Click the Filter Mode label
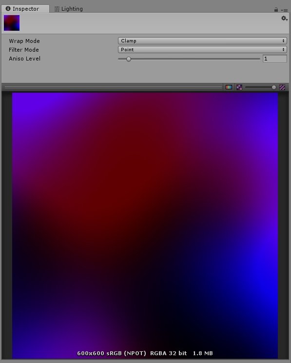The width and height of the screenshot is (291, 363). click(x=24, y=50)
